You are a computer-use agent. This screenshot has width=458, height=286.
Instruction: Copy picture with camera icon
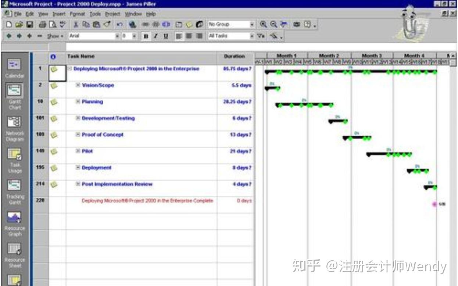point(297,24)
